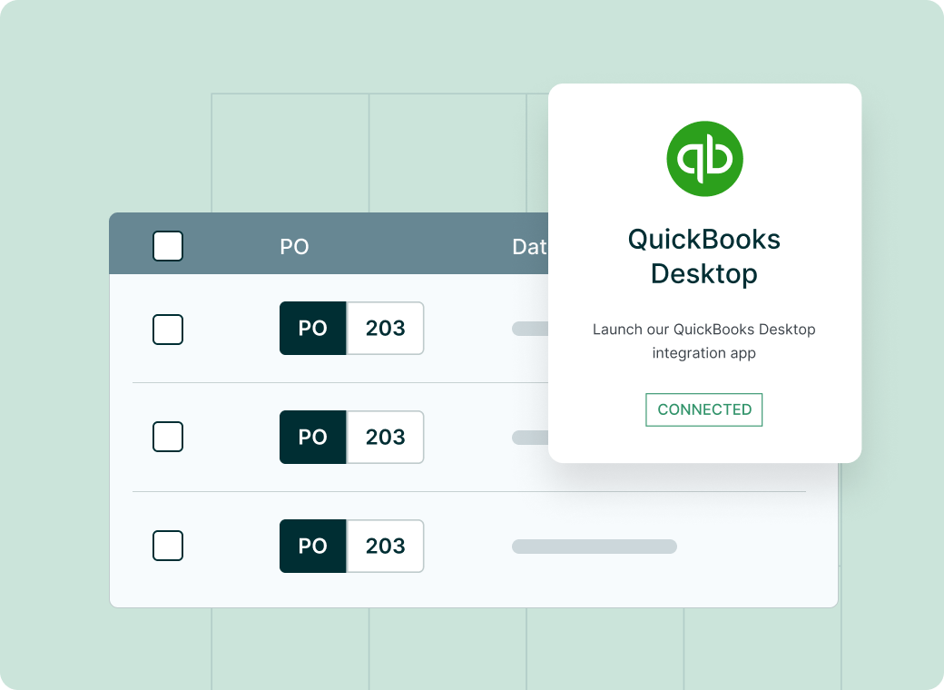944x690 pixels.
Task: Toggle the select-all checkbox in table header
Action: [x=168, y=246]
